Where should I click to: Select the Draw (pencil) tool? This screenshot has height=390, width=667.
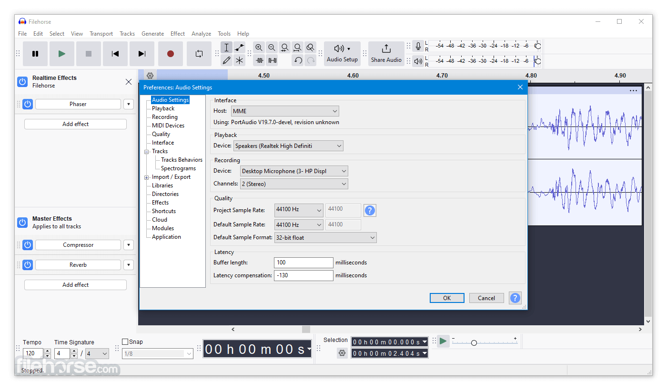(227, 60)
